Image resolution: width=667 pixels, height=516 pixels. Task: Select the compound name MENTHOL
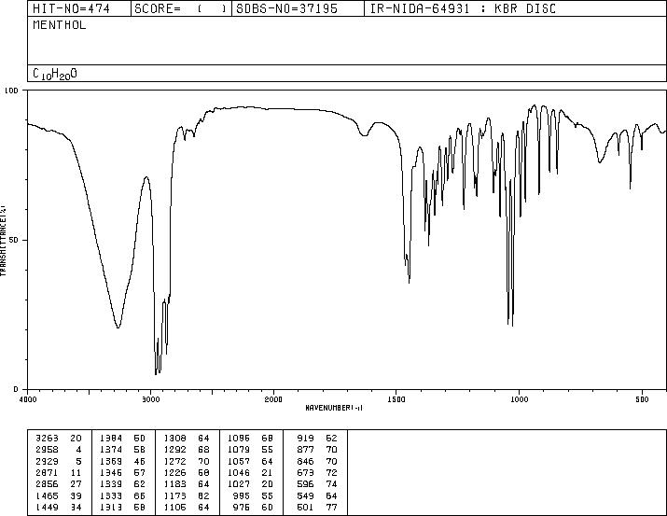click(x=59, y=25)
